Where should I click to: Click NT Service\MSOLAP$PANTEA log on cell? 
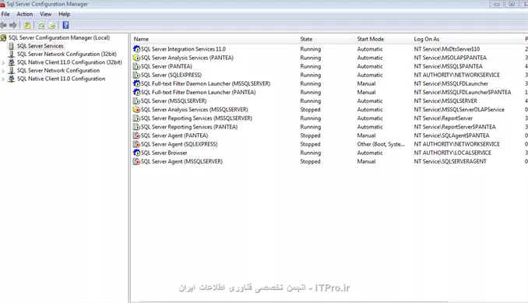[x=450, y=58]
